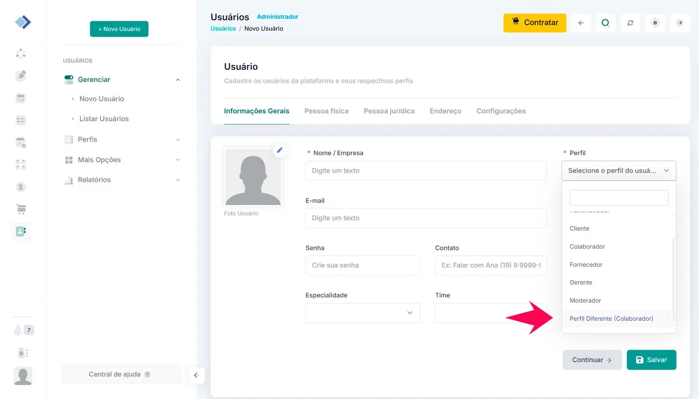Switch to the Endereço tab
Viewport: 699px width, 399px height.
pyautogui.click(x=445, y=111)
